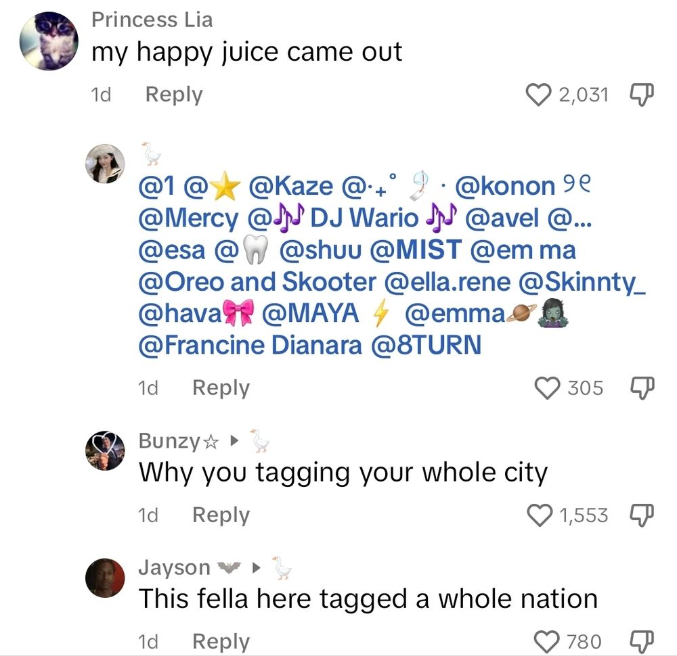Open the @Kaze tagged profile
The width and height of the screenshot is (677, 656).
coord(290,187)
